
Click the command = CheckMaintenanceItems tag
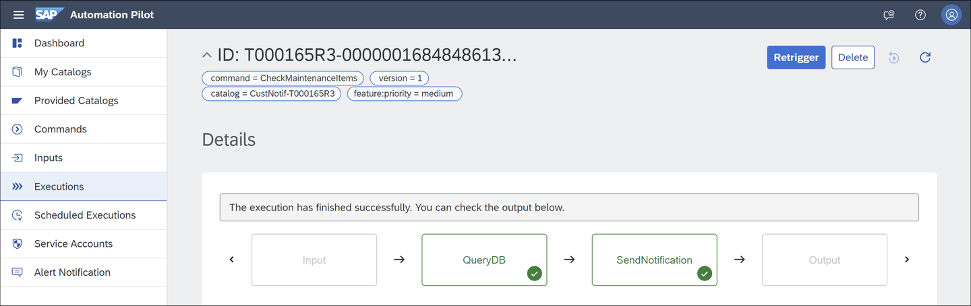click(284, 78)
